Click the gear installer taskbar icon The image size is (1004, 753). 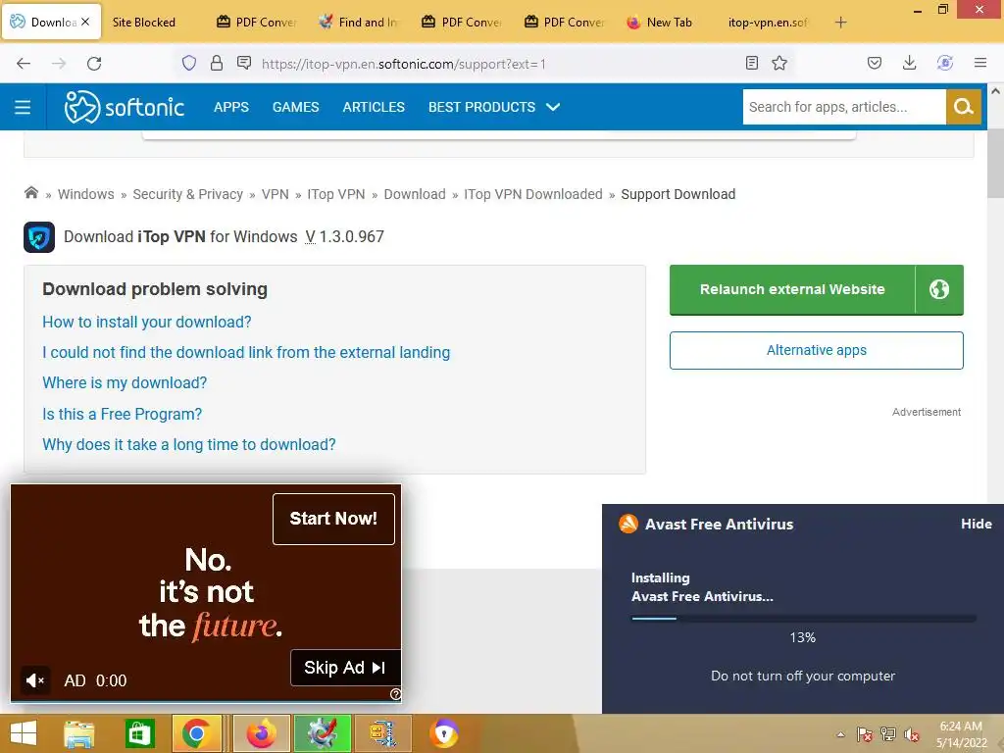pos(322,733)
